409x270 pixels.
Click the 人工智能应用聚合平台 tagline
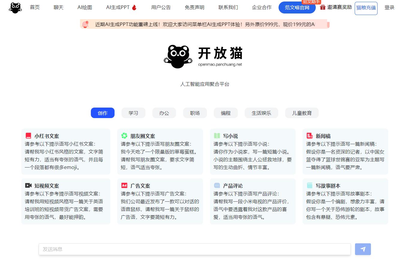coord(205,84)
